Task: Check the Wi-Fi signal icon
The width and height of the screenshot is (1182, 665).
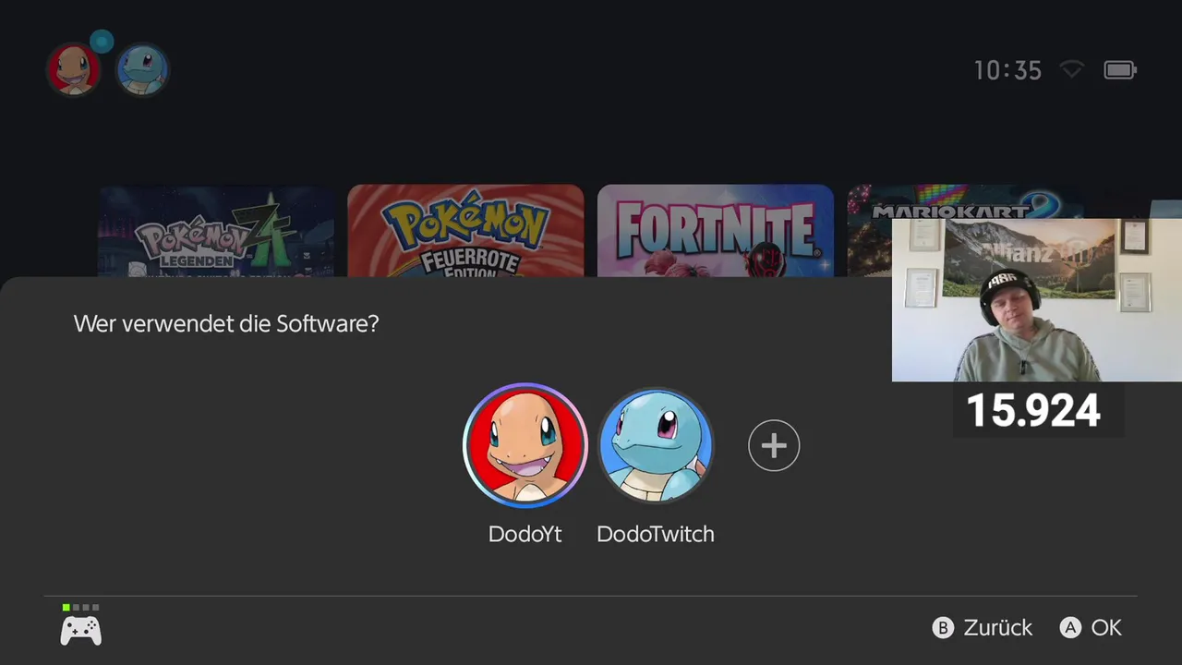Action: pyautogui.click(x=1071, y=70)
